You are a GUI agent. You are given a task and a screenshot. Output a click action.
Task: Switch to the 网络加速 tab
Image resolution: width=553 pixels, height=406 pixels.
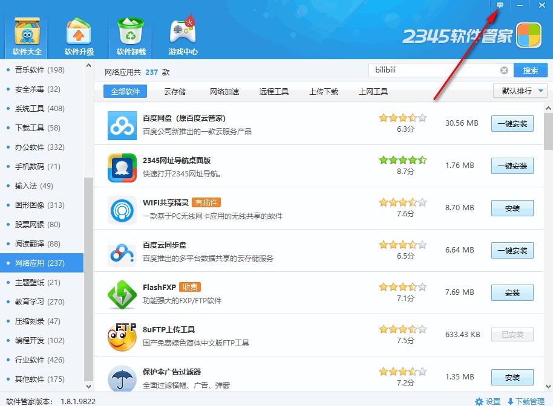tap(224, 92)
